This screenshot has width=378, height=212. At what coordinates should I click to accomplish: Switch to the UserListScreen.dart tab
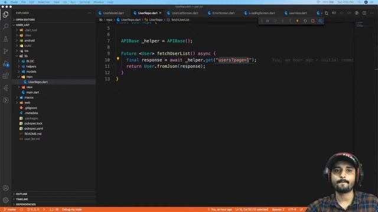coord(185,13)
